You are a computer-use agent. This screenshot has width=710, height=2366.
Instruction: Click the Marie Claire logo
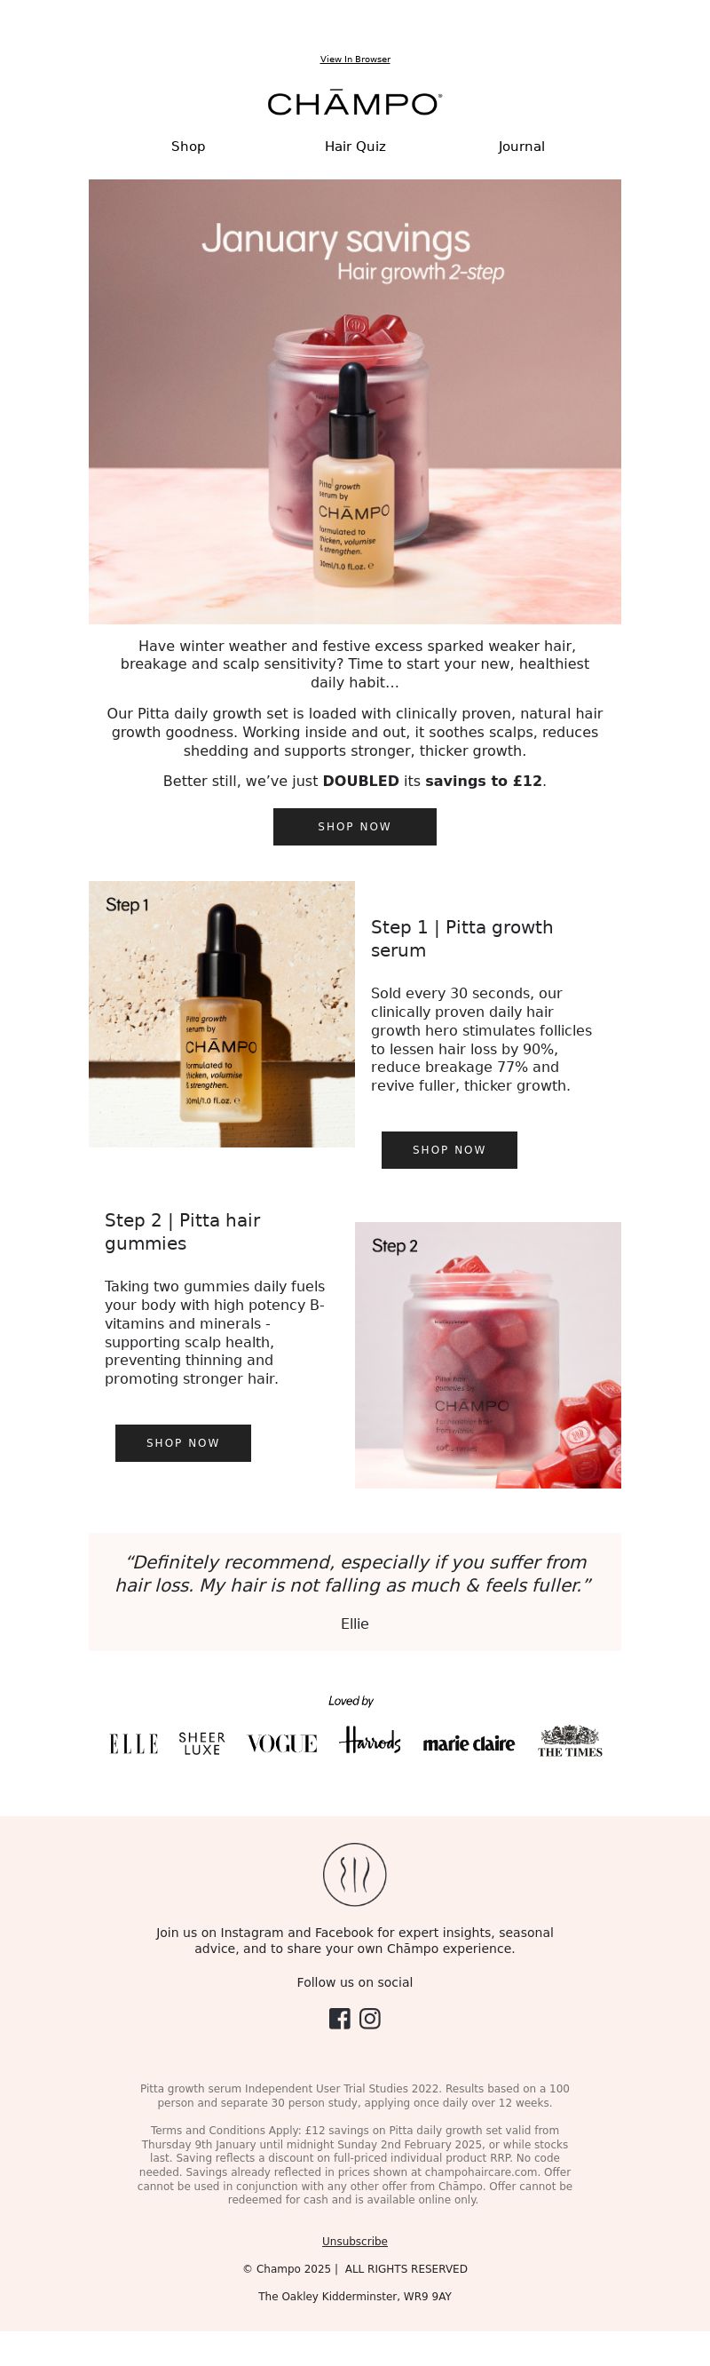pos(469,1743)
